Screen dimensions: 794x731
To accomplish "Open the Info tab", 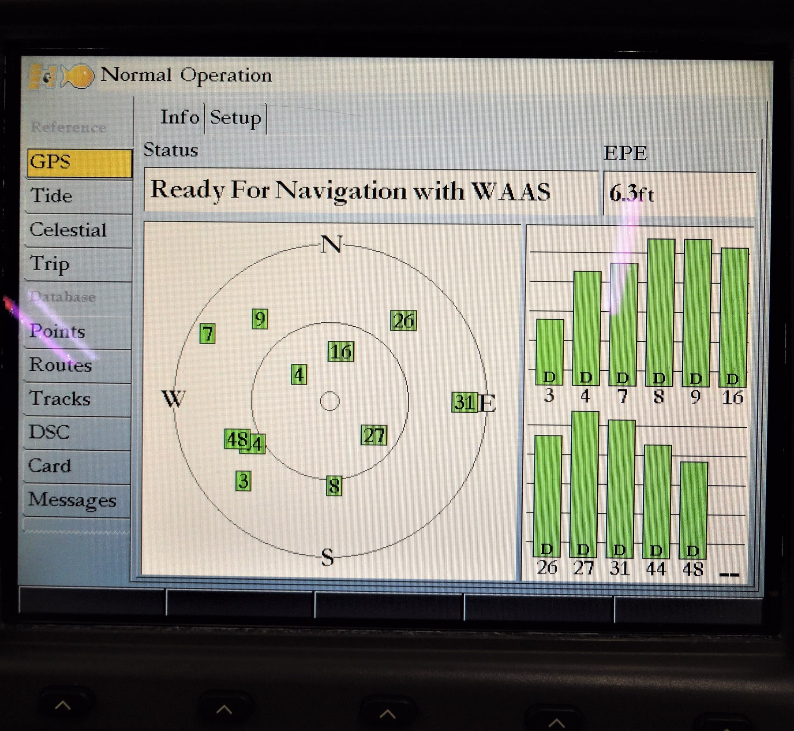I will point(180,118).
